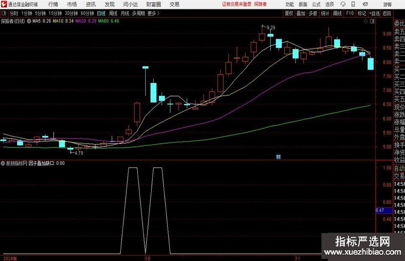This screenshot has width=405, height=261.
Task: Click the mobile phone icon
Action: coord(353,4)
